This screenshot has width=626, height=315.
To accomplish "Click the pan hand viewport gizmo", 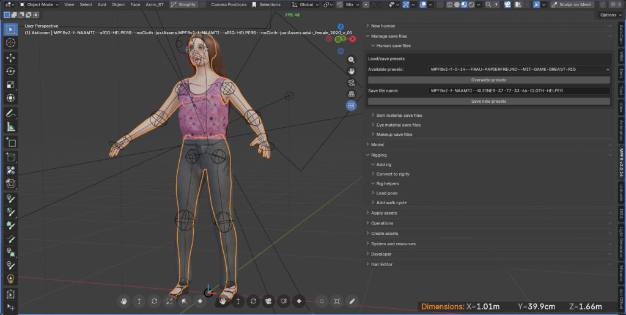I will (352, 71).
